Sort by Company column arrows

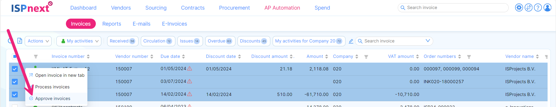click(357, 56)
